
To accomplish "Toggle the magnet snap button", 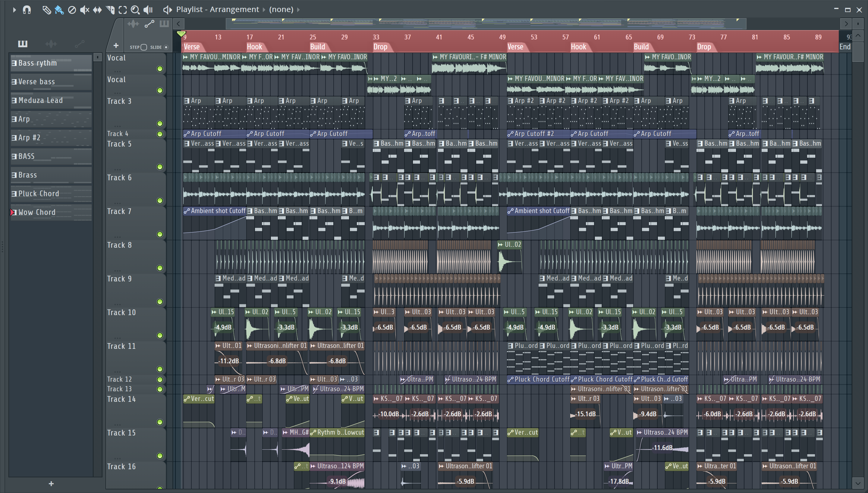I will tap(27, 10).
